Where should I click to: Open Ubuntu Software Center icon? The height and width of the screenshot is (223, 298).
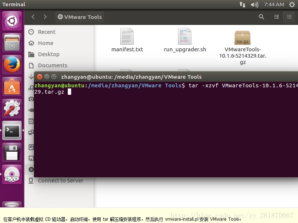12,87
